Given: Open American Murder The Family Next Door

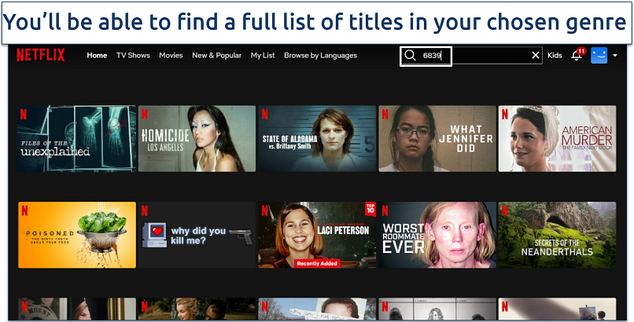Looking at the screenshot, I should coord(557,139).
